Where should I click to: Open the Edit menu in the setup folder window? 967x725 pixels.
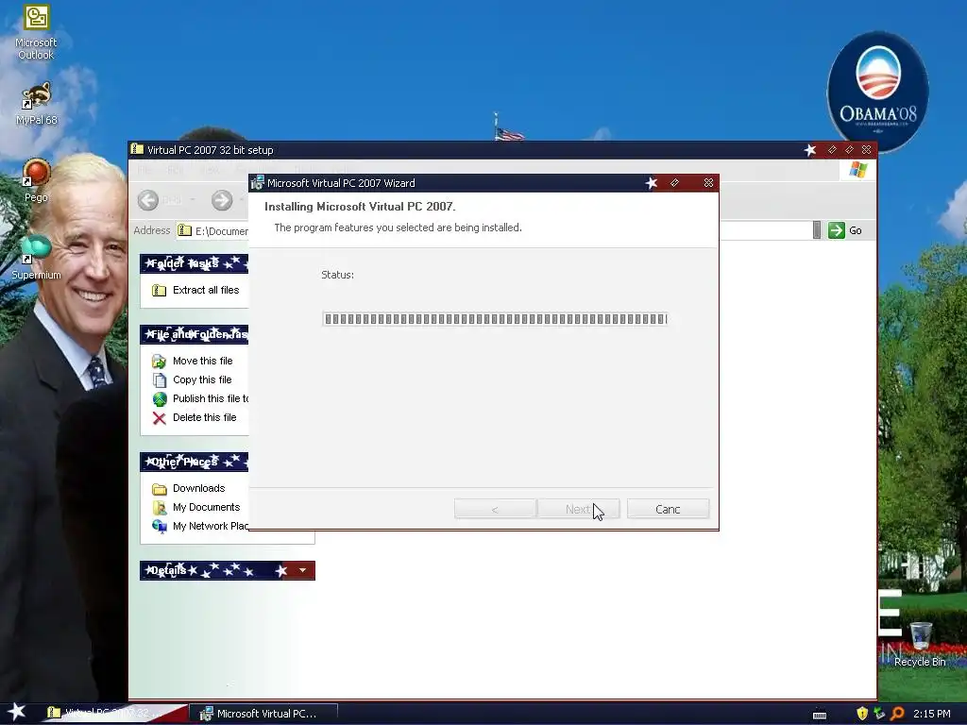click(175, 170)
